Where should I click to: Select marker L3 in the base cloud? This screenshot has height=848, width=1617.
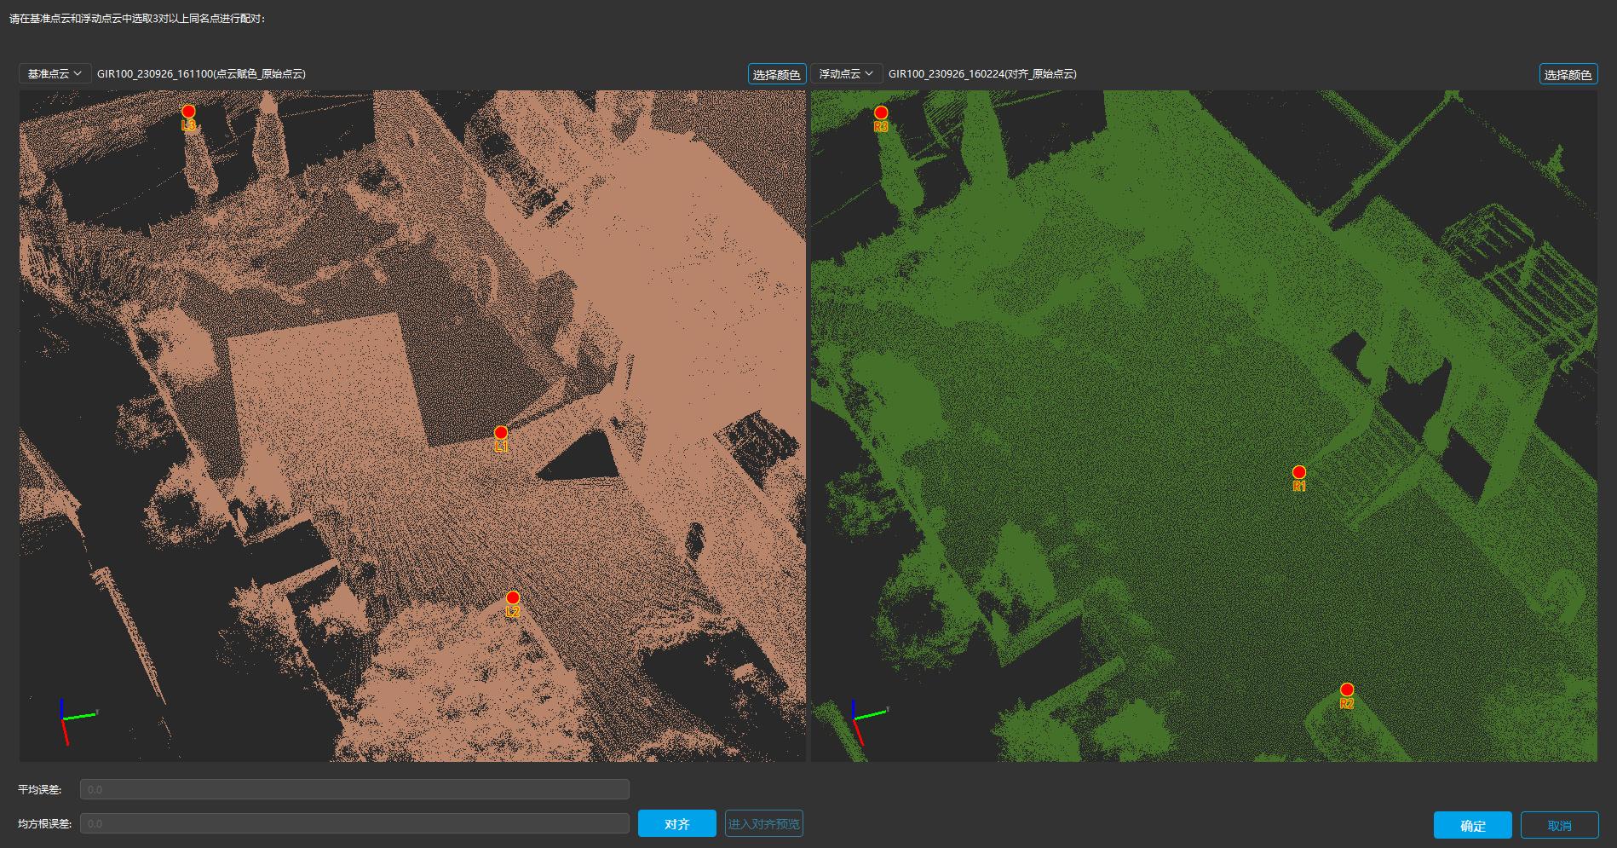[x=188, y=112]
